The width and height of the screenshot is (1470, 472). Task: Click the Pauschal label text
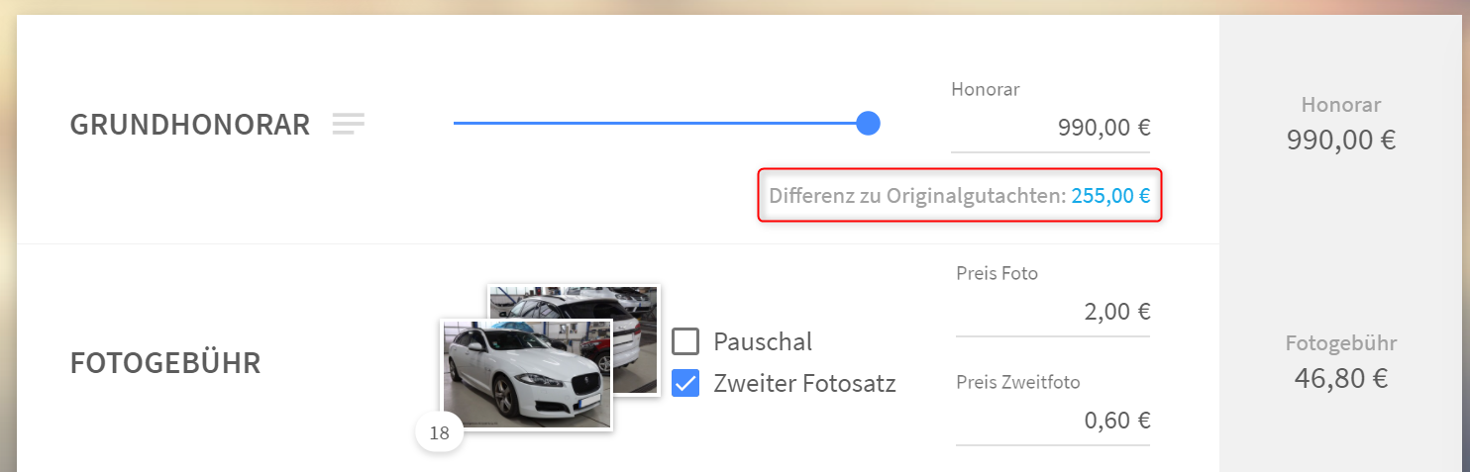point(763,342)
